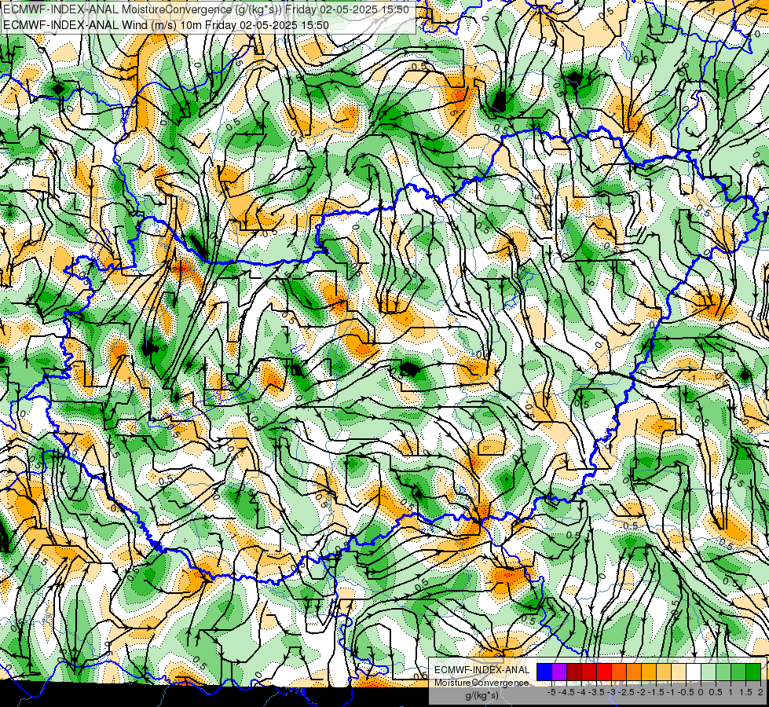
Task: Pick legend swatch between -2.5 and -2
Action: [634, 672]
